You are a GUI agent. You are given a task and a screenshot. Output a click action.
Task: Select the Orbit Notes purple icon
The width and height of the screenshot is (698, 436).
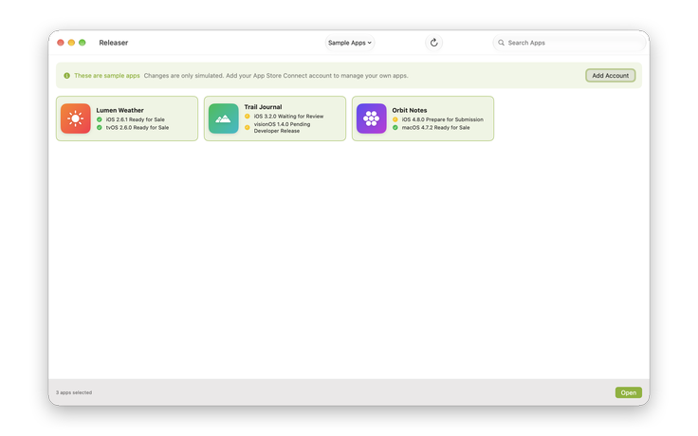(371, 118)
